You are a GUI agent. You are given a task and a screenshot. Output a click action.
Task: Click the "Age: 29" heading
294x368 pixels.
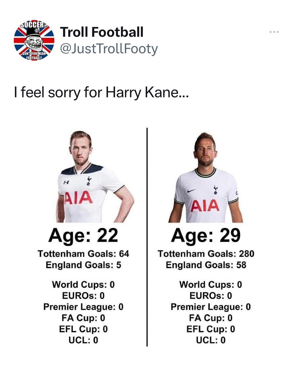206,236
